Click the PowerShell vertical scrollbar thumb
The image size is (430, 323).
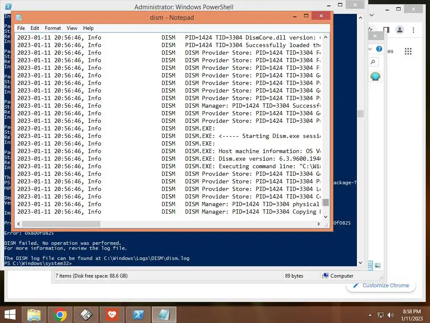[360, 114]
